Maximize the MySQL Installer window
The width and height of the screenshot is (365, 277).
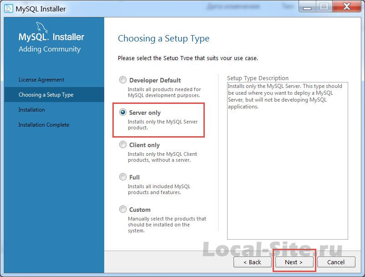pos(324,6)
